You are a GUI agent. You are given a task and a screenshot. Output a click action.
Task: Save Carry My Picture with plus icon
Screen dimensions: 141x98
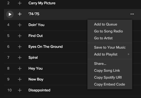tap(20, 3)
